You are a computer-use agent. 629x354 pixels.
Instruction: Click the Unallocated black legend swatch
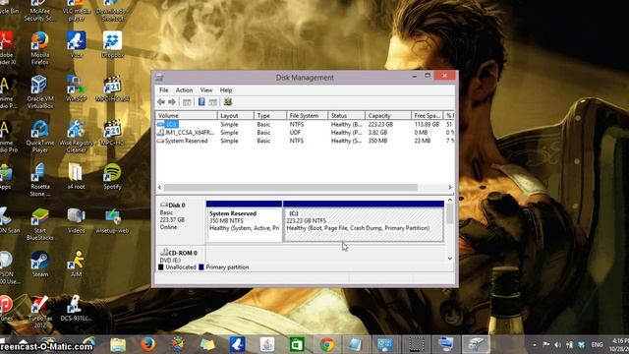pyautogui.click(x=161, y=267)
